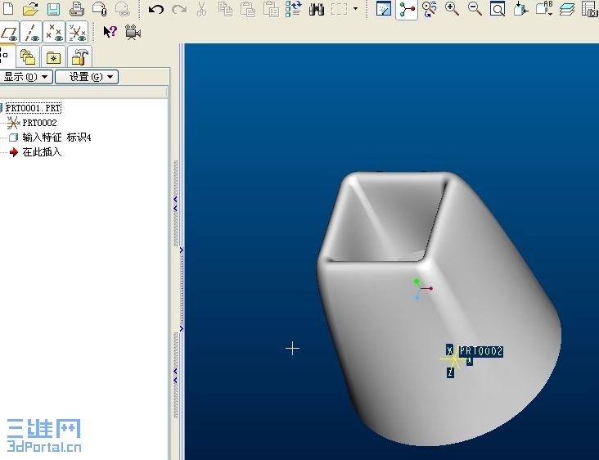Image resolution: width=599 pixels, height=460 pixels.
Task: Select the 在此插入 insert marker
Action: tap(42, 152)
